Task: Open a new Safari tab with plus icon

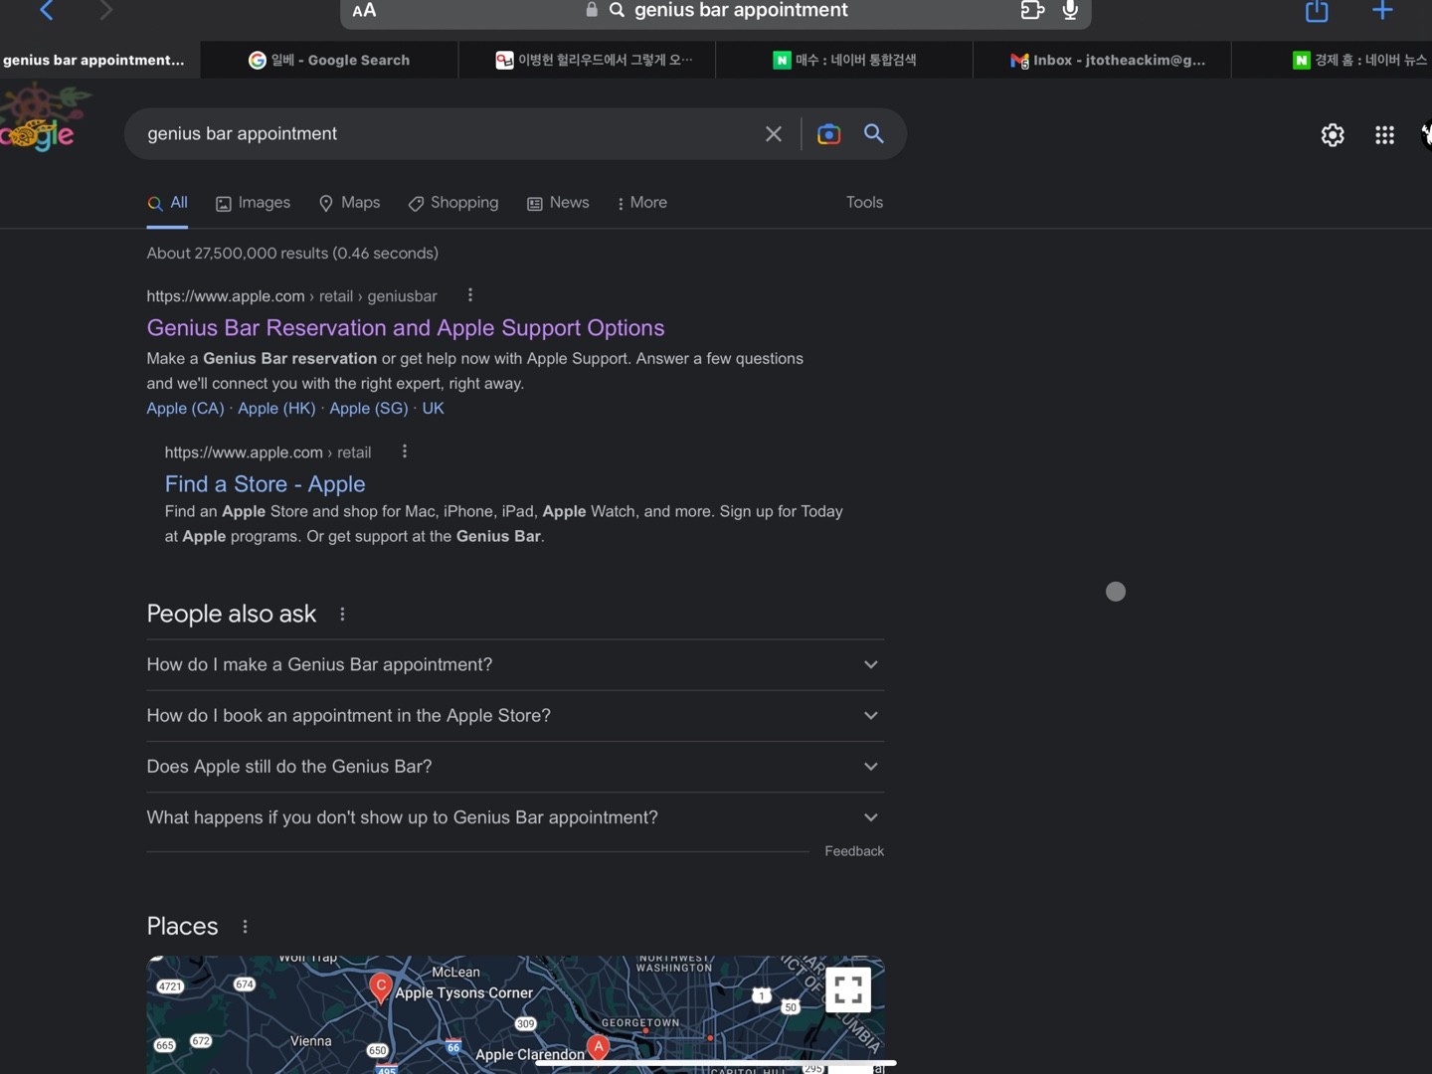Action: point(1382,11)
